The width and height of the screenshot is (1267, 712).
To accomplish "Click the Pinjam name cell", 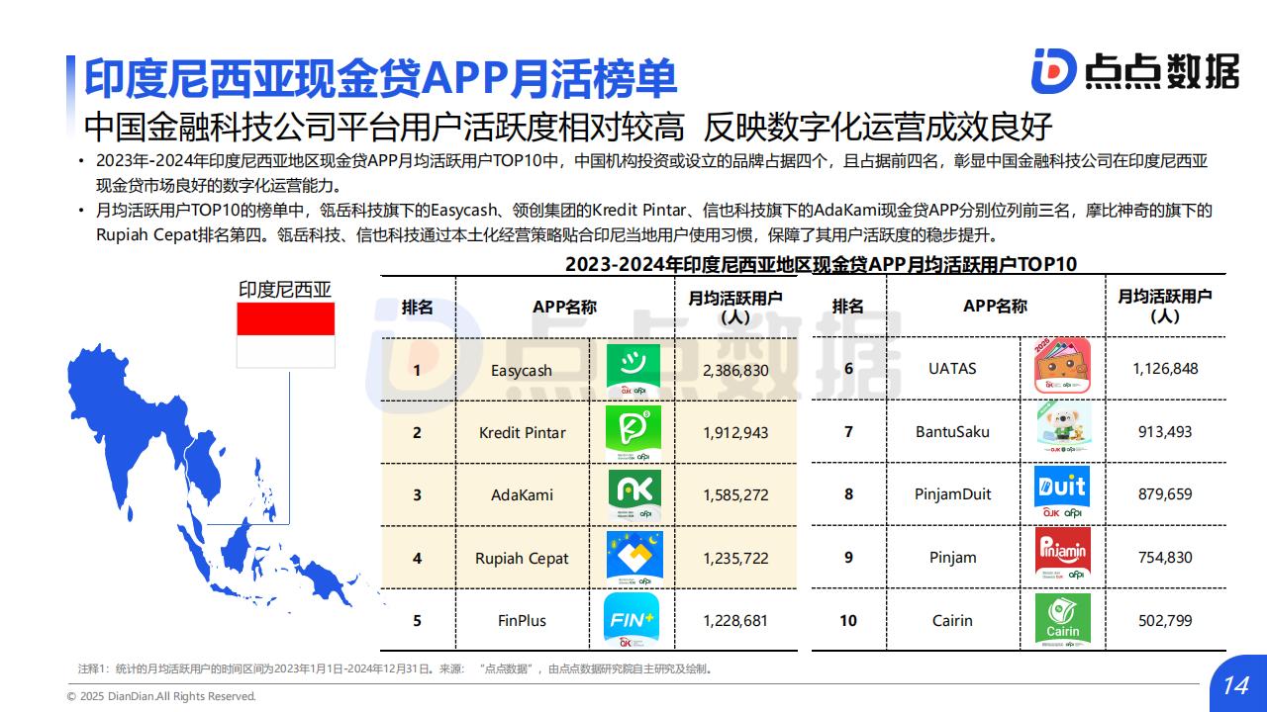I will pos(952,557).
